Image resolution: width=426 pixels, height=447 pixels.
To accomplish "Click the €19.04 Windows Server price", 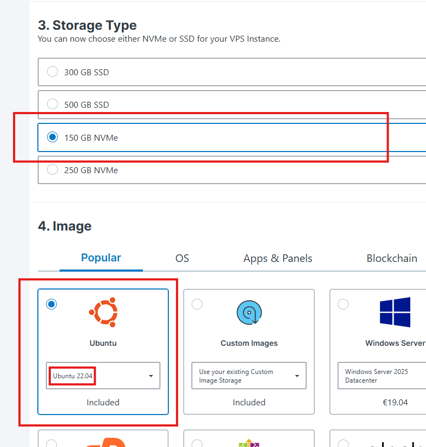I will click(x=395, y=403).
